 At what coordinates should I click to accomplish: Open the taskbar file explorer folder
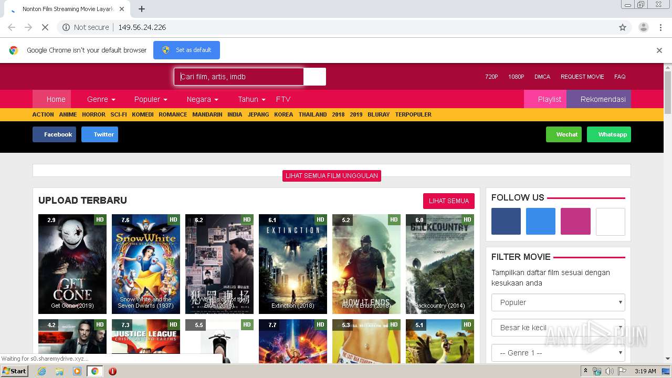pos(59,371)
